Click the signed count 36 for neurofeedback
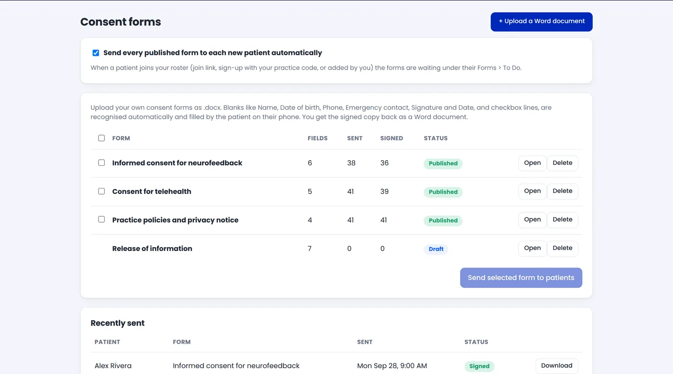The height and width of the screenshot is (374, 673). 385,163
